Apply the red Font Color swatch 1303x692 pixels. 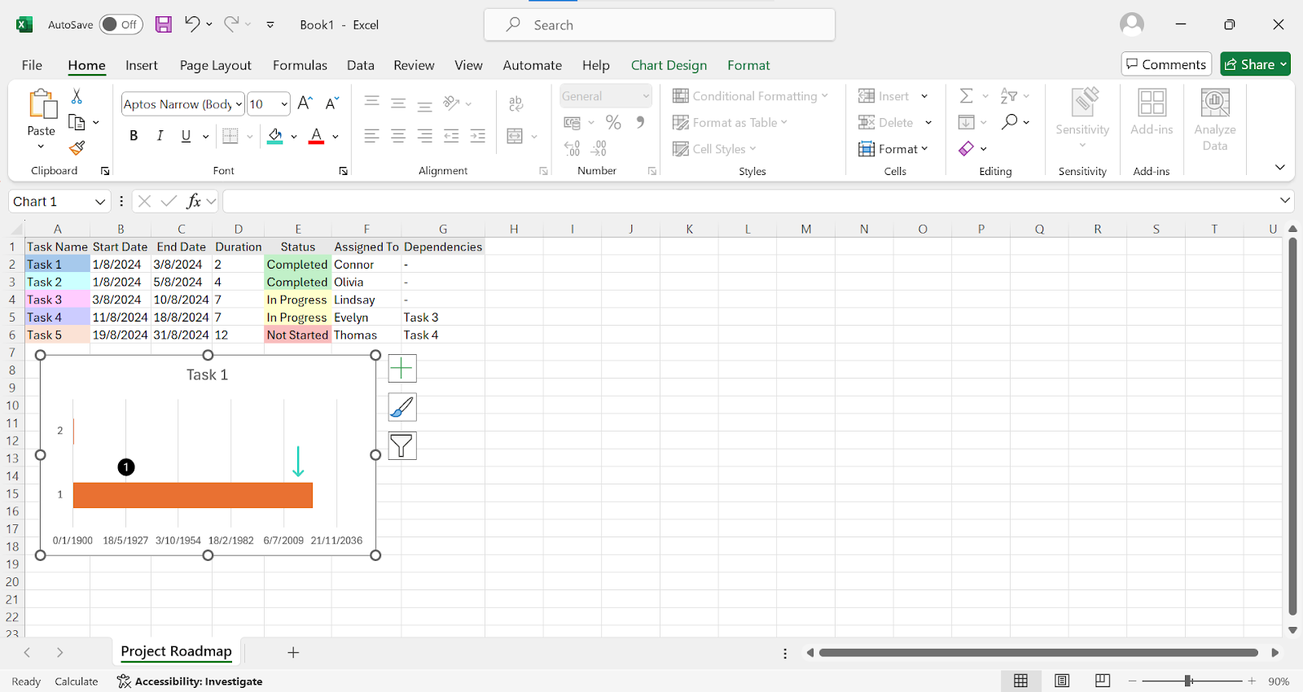tap(317, 136)
